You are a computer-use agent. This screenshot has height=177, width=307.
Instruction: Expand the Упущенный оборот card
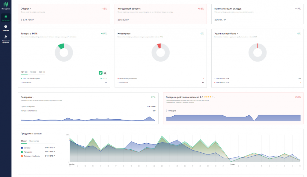[130, 9]
